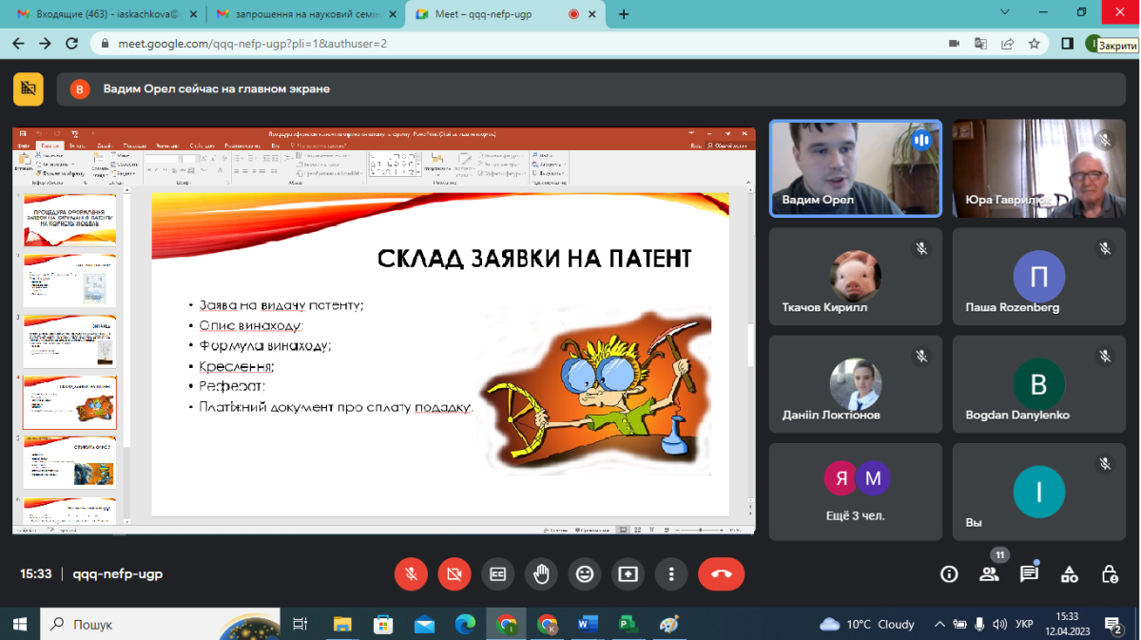This screenshot has height=640, width=1141.
Task: Click the present screen icon
Action: coord(628,574)
